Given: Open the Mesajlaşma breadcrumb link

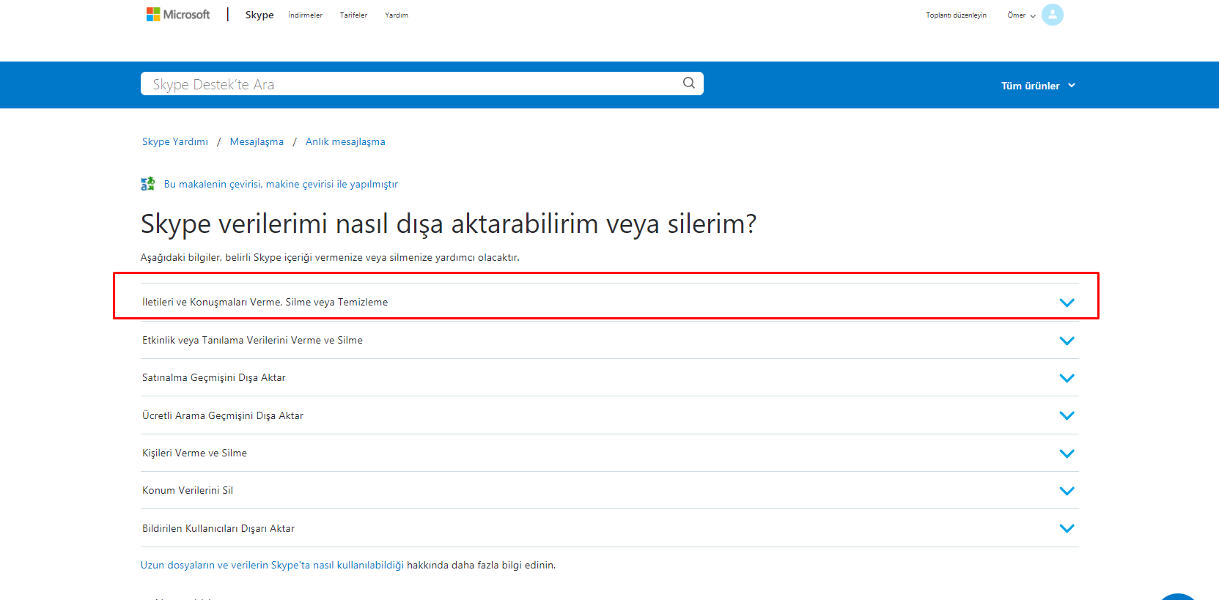Looking at the screenshot, I should (x=257, y=142).
